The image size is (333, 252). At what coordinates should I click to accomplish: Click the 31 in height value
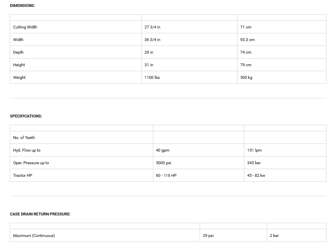pos(149,65)
